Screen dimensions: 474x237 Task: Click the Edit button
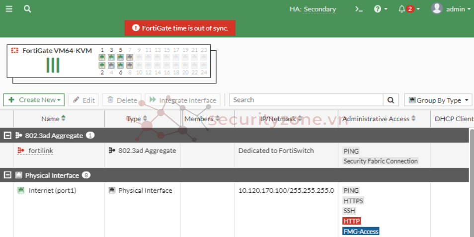click(83, 100)
